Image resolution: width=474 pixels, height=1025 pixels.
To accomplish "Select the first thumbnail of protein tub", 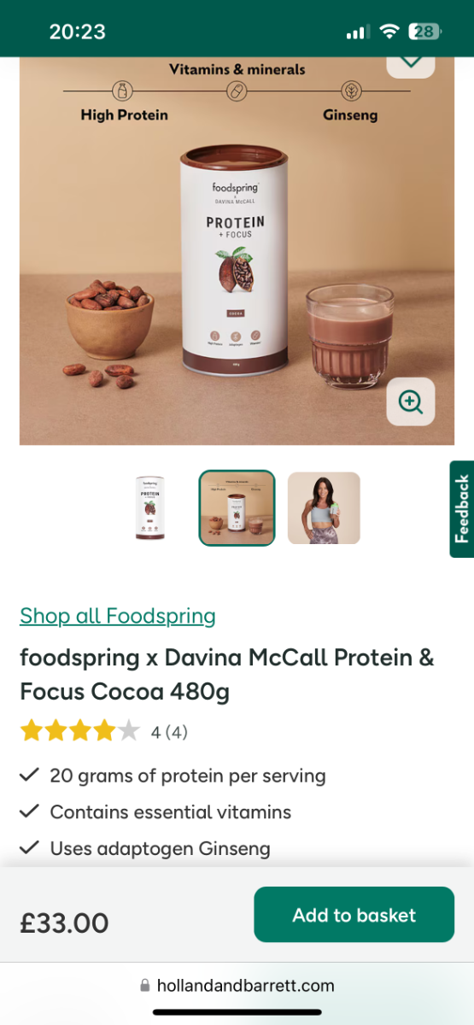I will (150, 508).
